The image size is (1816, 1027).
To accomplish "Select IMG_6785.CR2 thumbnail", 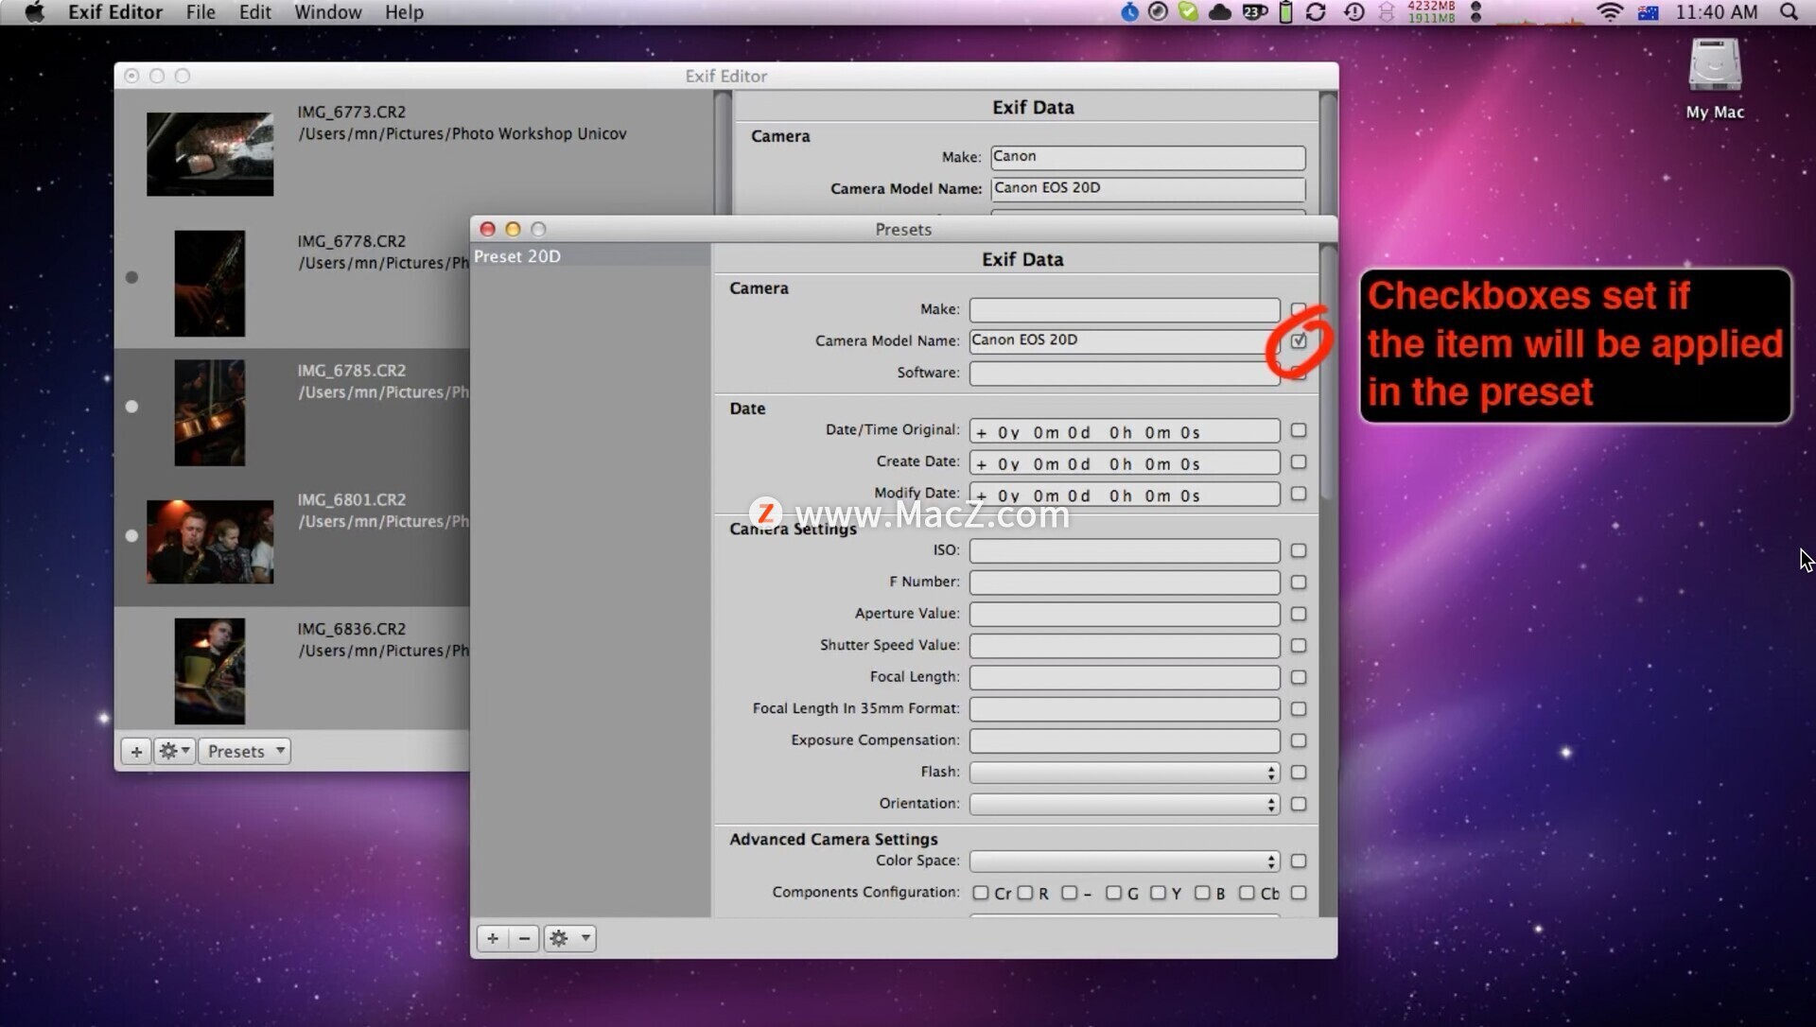I will pos(210,412).
